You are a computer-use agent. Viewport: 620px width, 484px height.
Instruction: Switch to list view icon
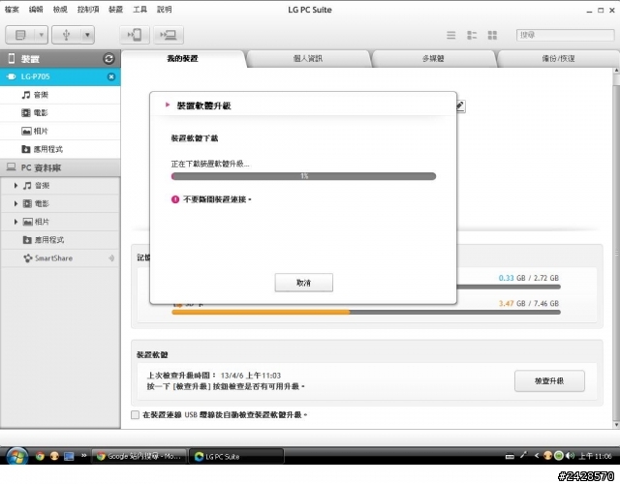pyautogui.click(x=451, y=35)
